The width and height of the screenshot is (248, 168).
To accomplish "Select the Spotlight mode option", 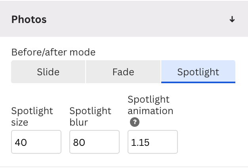I will pyautogui.click(x=198, y=72).
